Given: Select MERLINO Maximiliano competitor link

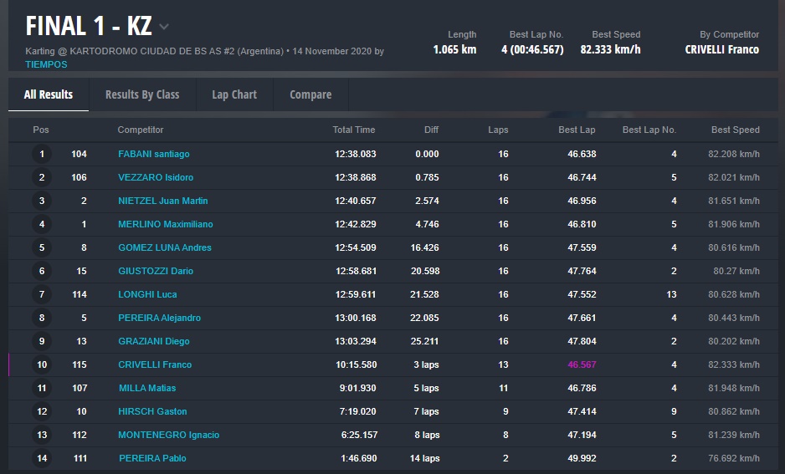Looking at the screenshot, I should pos(166,224).
